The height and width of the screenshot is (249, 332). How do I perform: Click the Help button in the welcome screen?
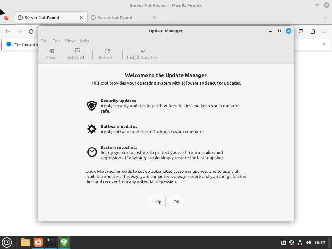click(157, 202)
